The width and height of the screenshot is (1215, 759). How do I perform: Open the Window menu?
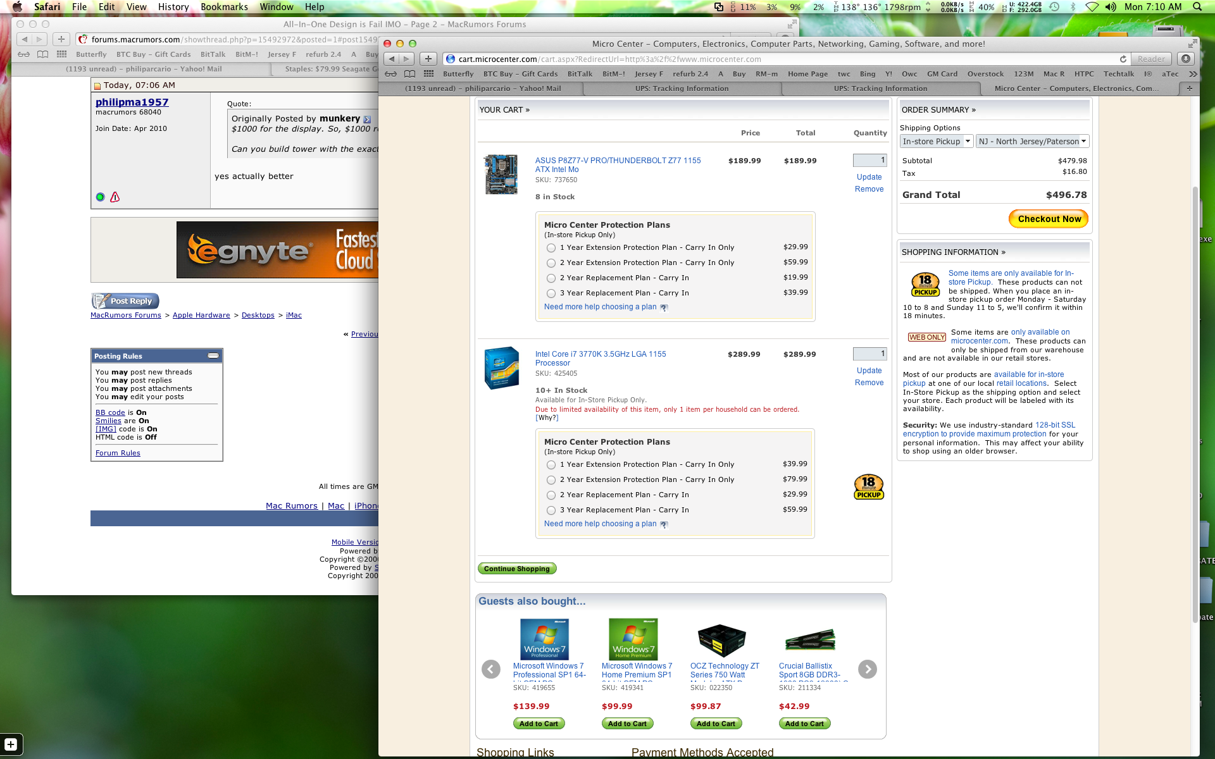click(277, 7)
